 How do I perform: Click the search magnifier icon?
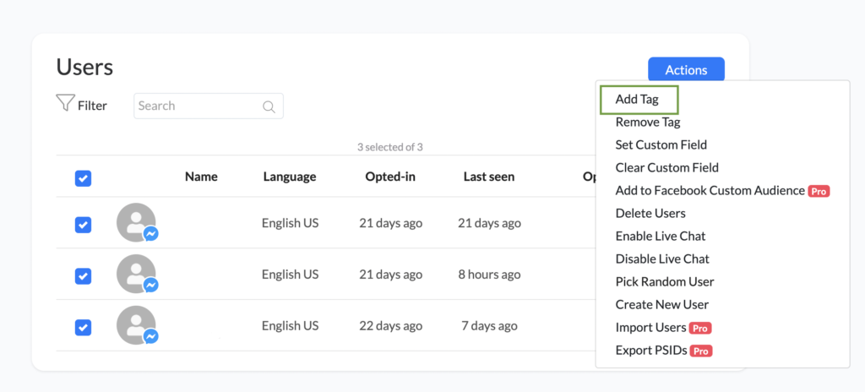[269, 106]
